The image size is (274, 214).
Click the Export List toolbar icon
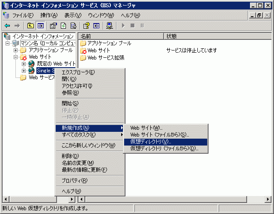[x=73, y=26]
